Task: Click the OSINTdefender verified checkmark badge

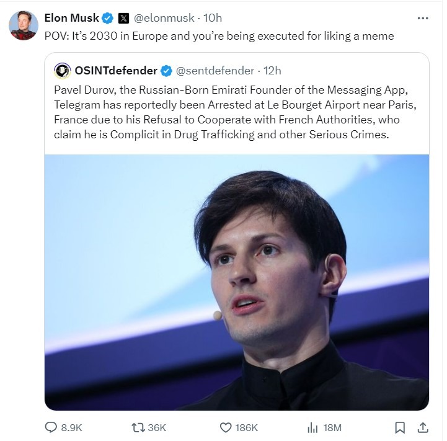Action: coord(167,70)
